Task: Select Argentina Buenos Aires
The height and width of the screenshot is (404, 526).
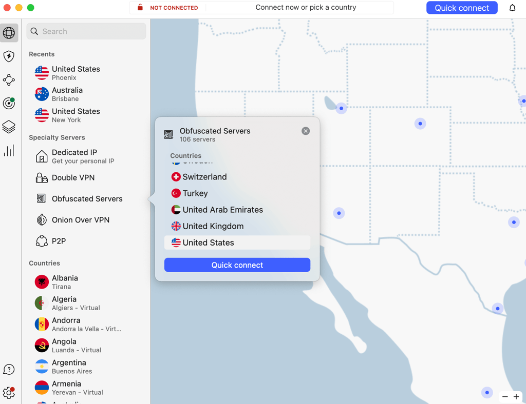Action: pyautogui.click(x=87, y=367)
